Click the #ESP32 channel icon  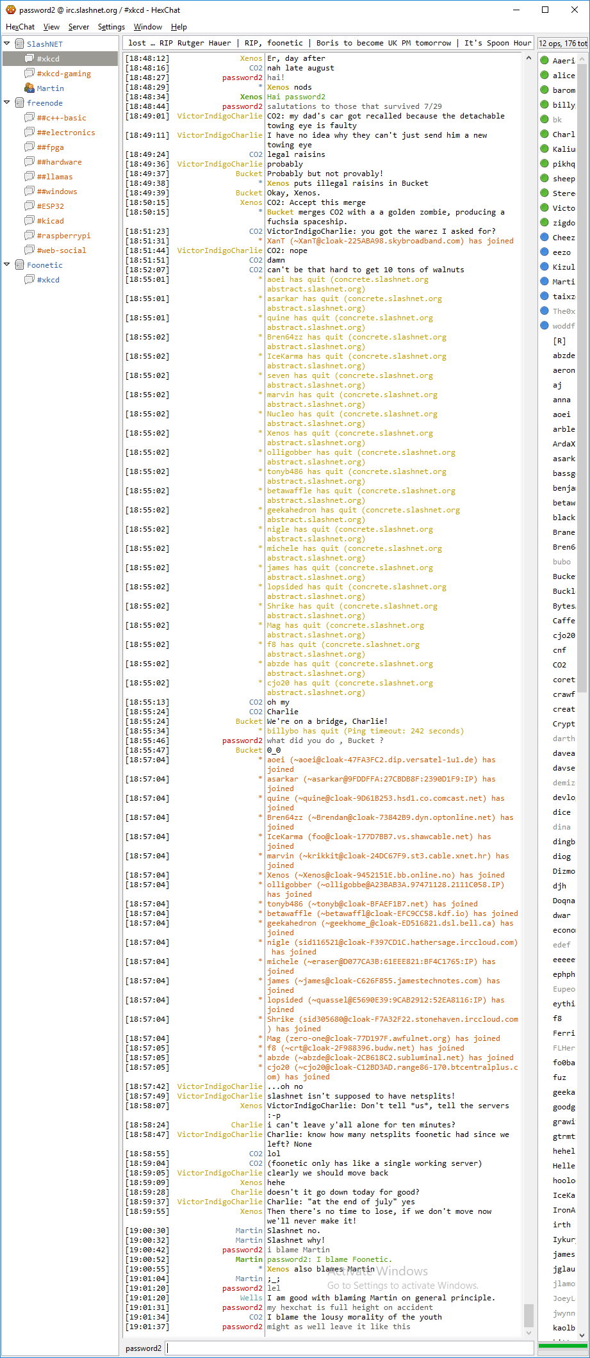click(x=29, y=206)
